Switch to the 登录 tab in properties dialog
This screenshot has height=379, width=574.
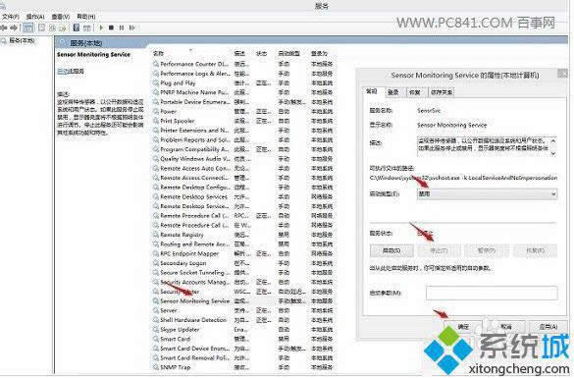coord(393,92)
